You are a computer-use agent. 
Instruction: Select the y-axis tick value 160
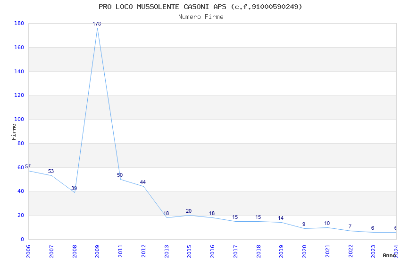click(19, 47)
